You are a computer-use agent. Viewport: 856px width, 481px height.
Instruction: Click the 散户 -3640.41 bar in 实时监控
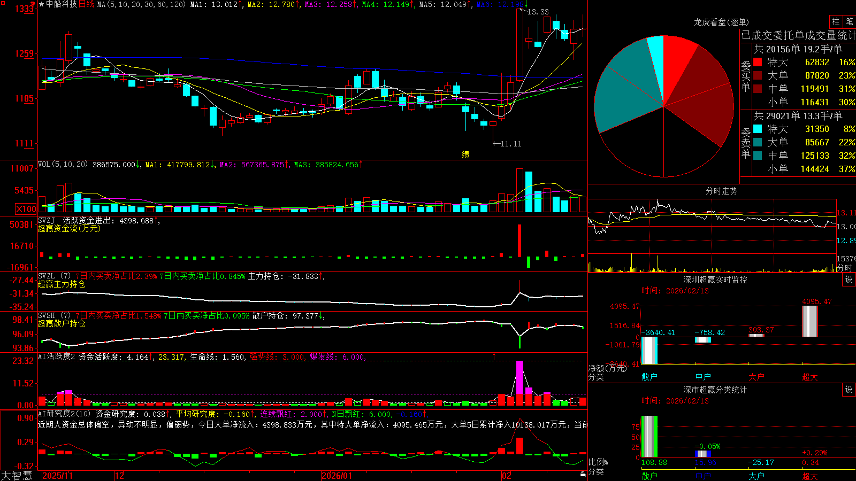tap(649, 351)
